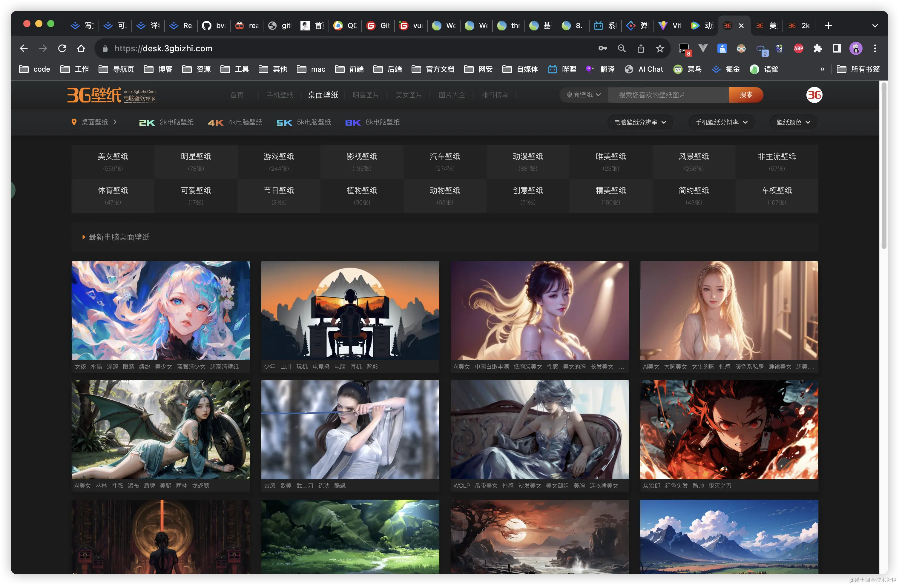Click the browser reload icon
Viewport: 899px width, 585px height.
coord(62,48)
